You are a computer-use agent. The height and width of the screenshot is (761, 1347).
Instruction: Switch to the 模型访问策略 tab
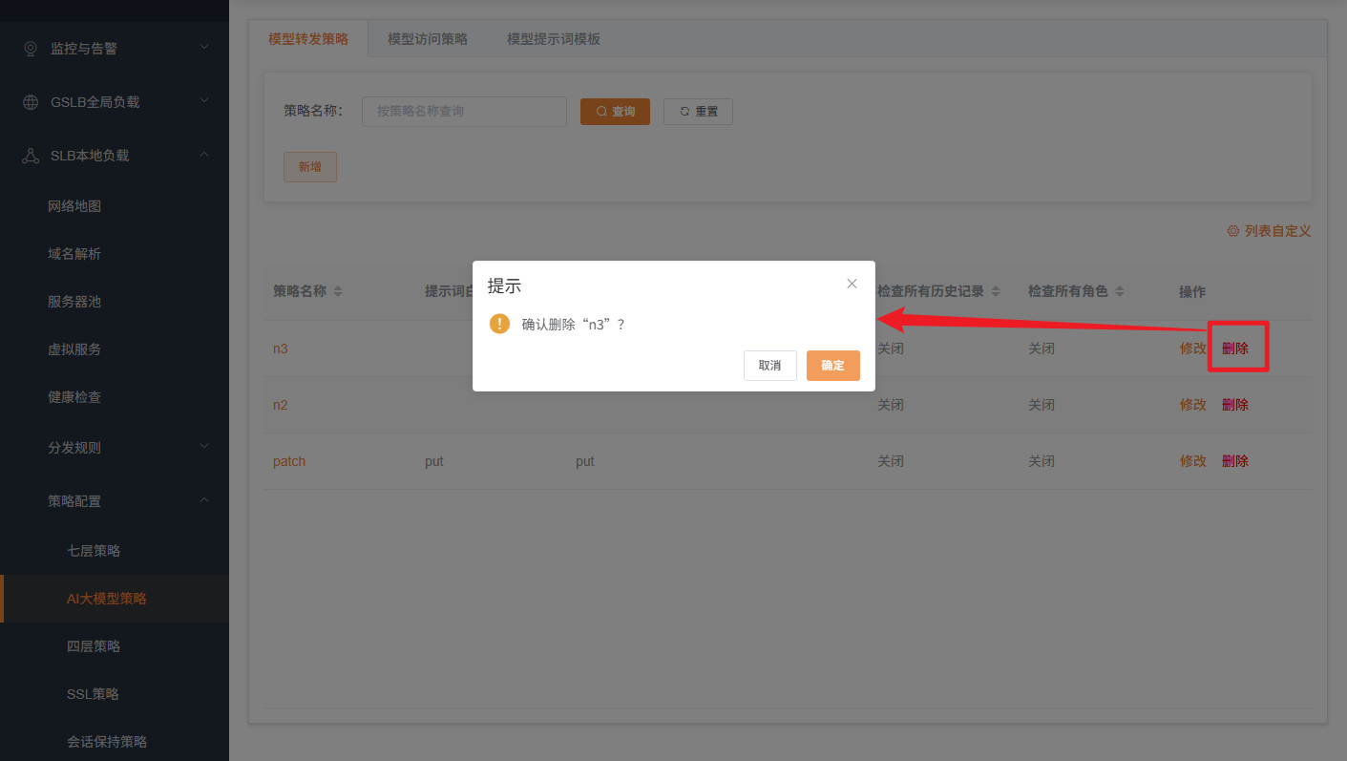(427, 39)
